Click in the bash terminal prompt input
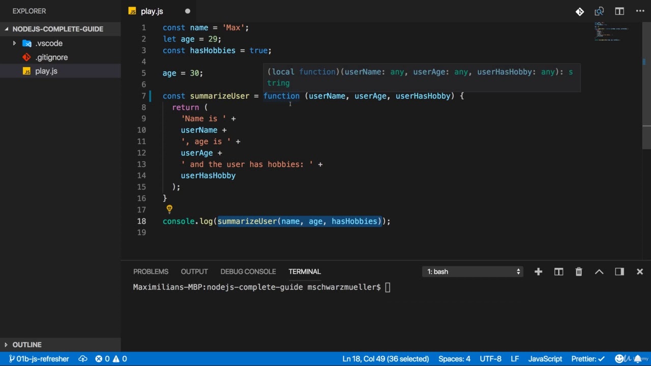This screenshot has width=651, height=366. tap(388, 287)
